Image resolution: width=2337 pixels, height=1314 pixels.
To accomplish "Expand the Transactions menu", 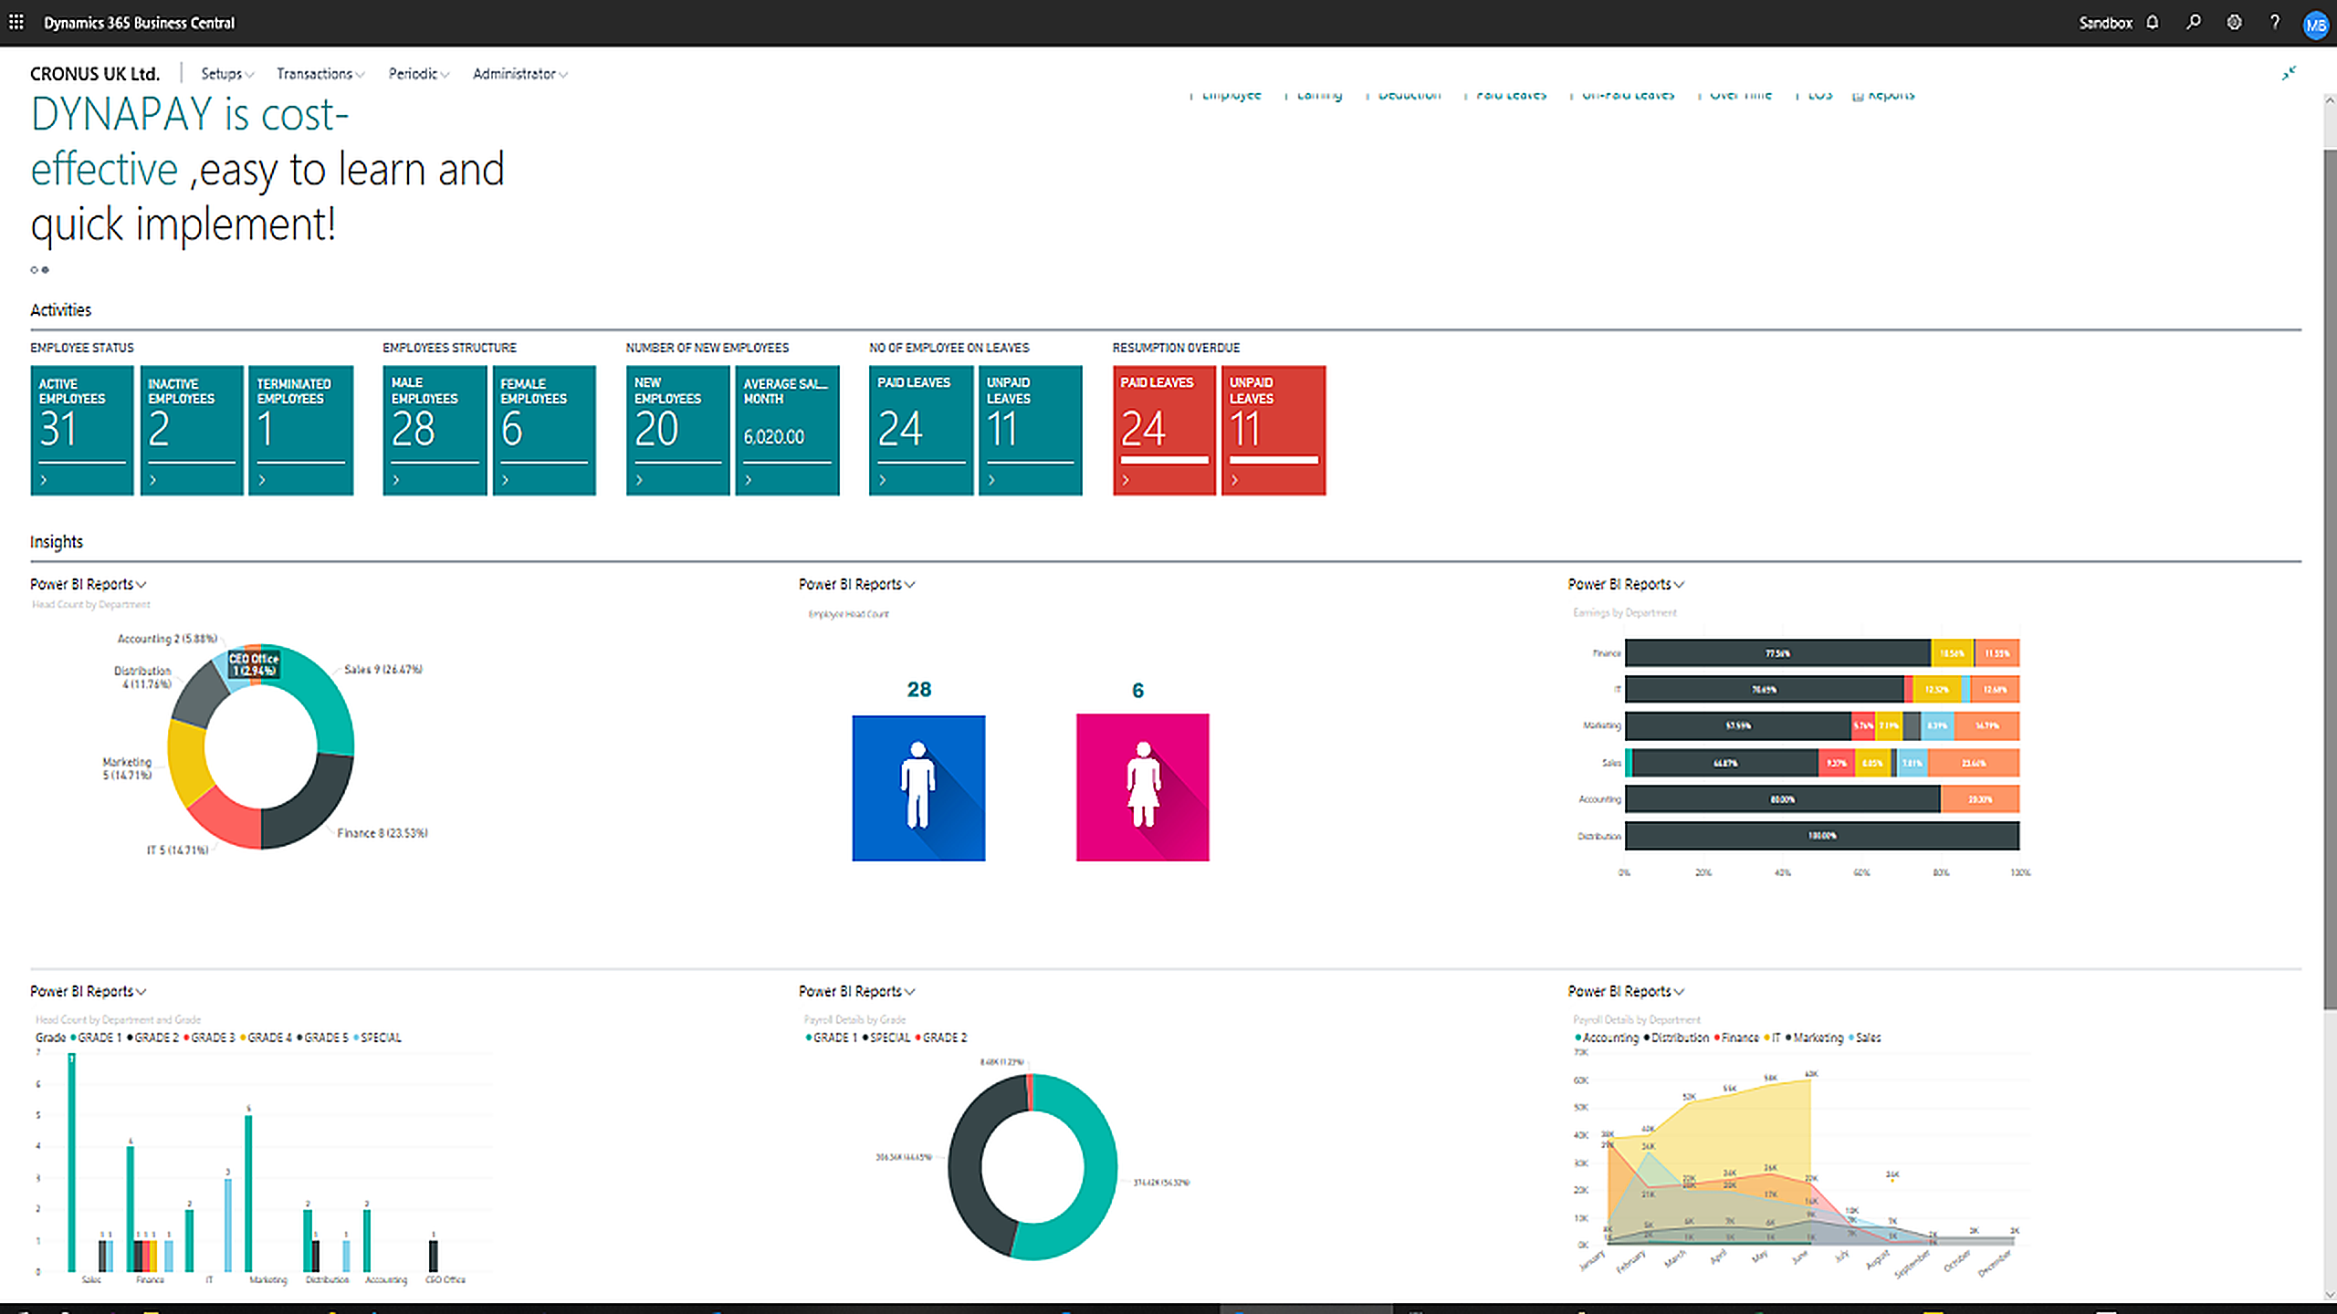I will pos(320,74).
